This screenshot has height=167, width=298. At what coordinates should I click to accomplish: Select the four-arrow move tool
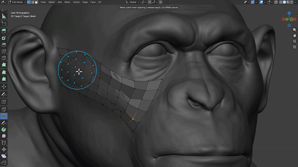4,87
